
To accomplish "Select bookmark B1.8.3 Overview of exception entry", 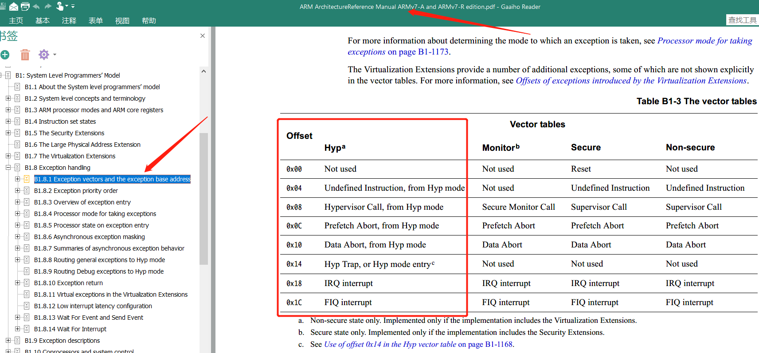I will [x=82, y=202].
